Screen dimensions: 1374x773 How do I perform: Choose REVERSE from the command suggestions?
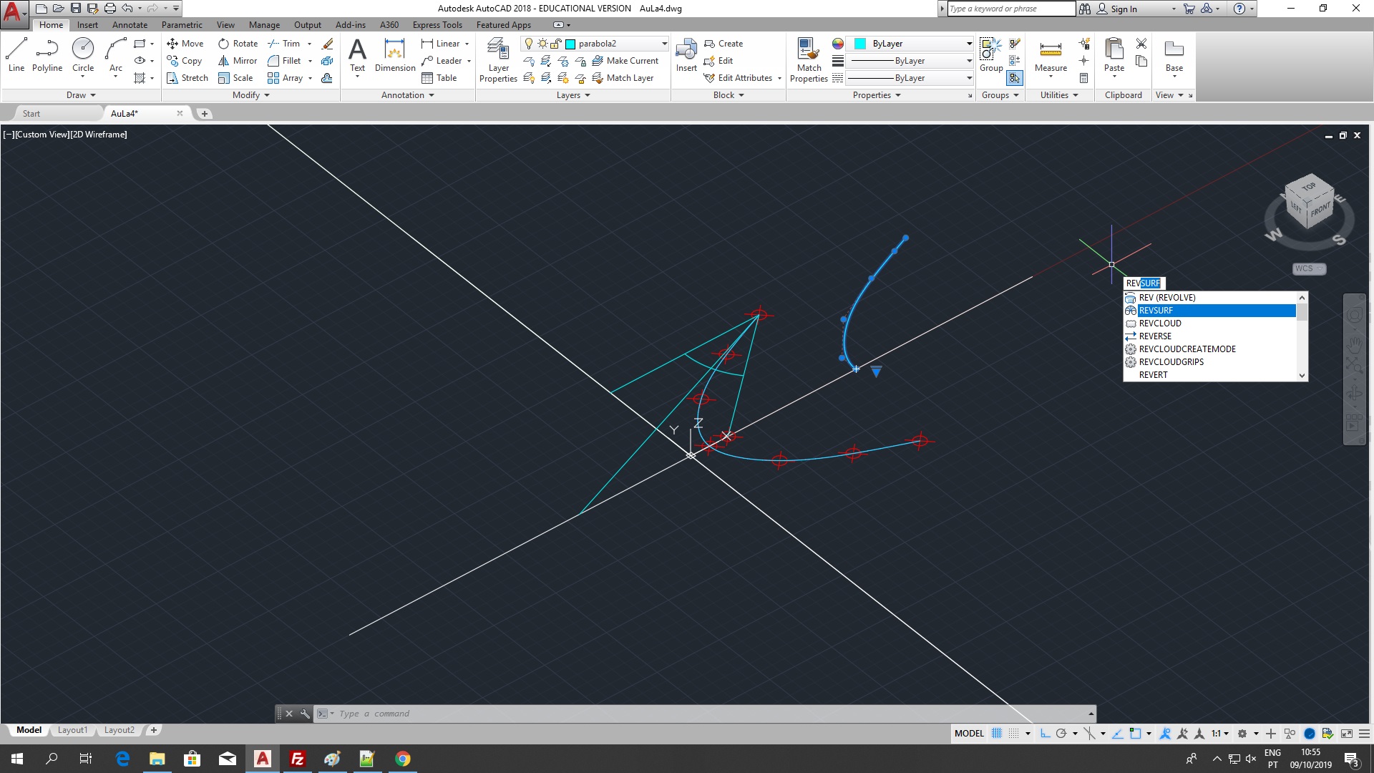[1209, 336]
